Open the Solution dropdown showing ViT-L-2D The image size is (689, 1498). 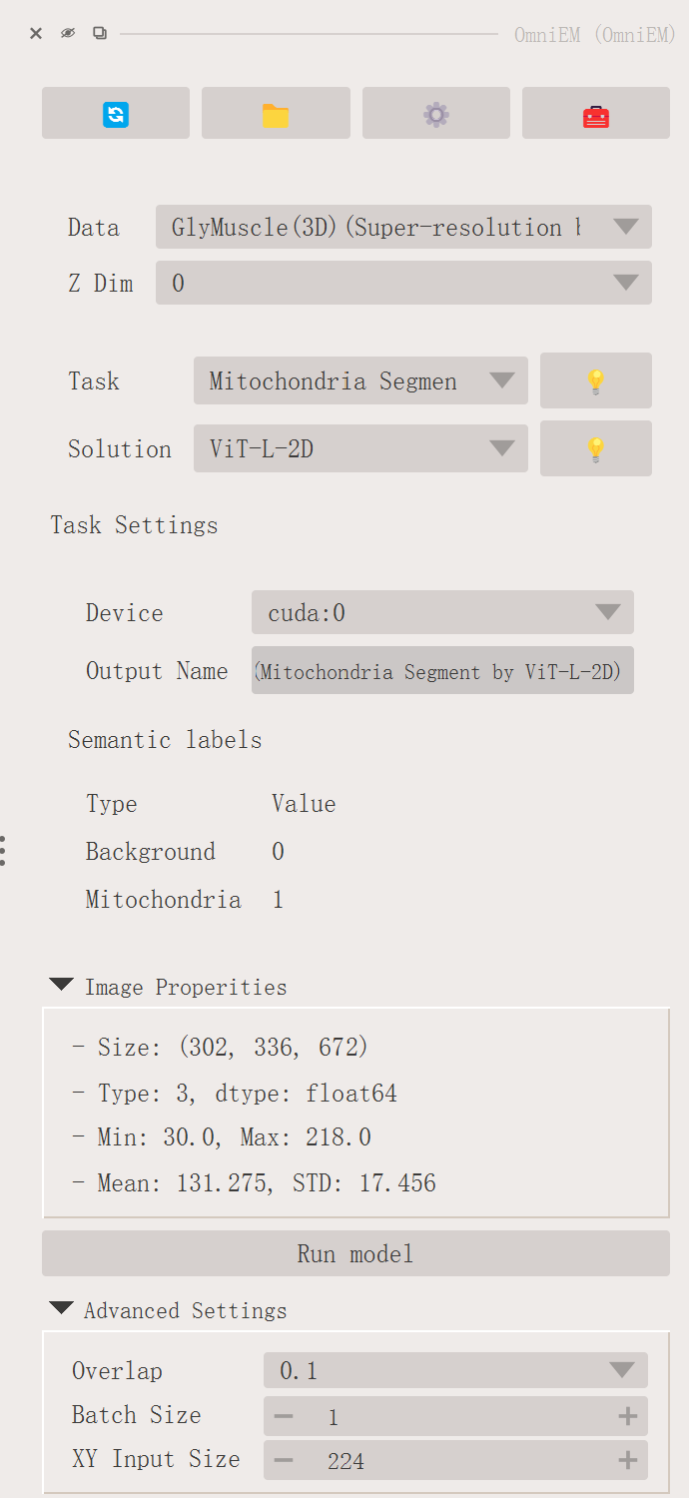point(360,448)
